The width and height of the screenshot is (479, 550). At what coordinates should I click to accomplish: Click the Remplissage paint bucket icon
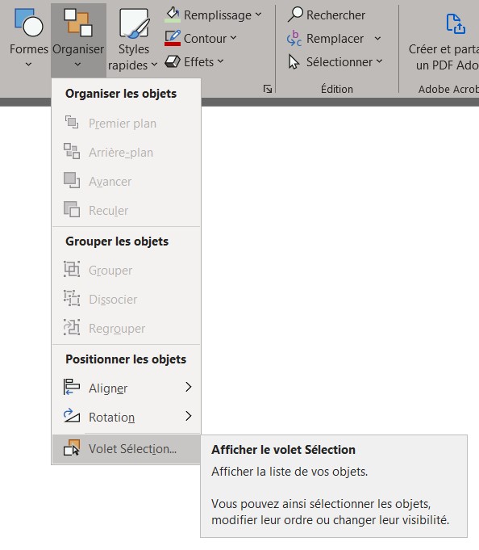(x=173, y=15)
